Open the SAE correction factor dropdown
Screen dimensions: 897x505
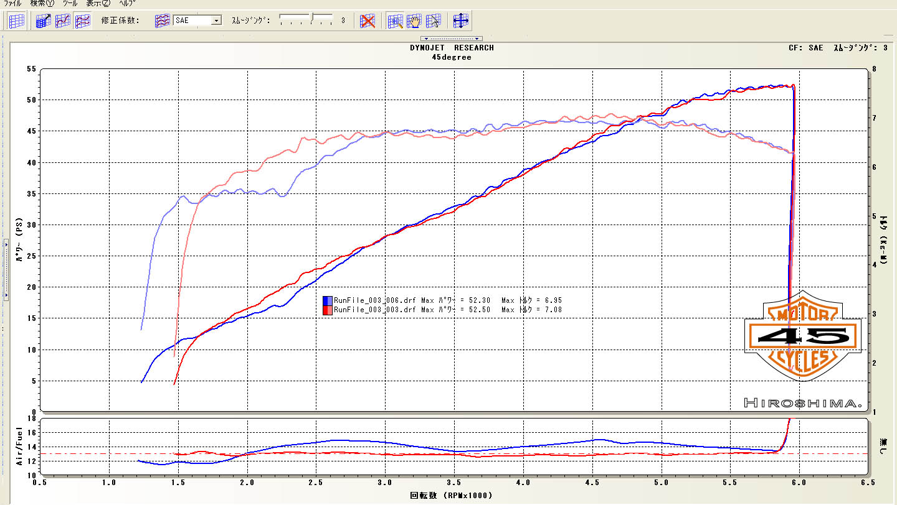tap(216, 21)
